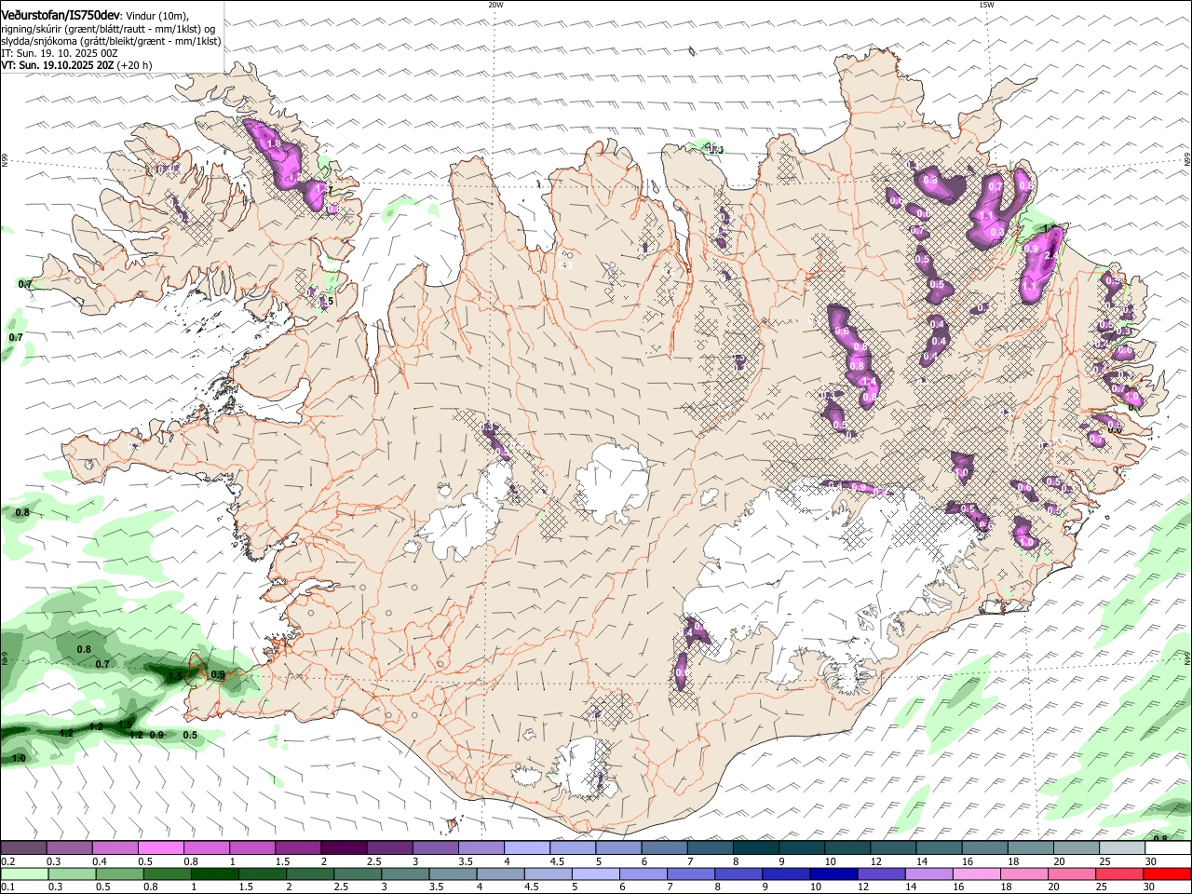Click the 0.1 label in the rain legend
This screenshot has width=1192, height=894.
pyautogui.click(x=8, y=887)
